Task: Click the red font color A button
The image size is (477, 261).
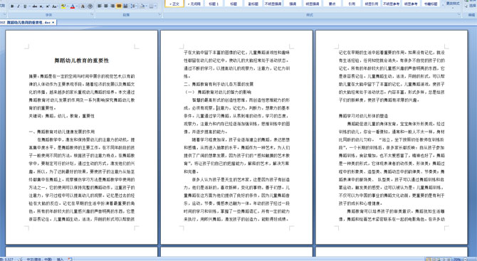Action: 73,6
